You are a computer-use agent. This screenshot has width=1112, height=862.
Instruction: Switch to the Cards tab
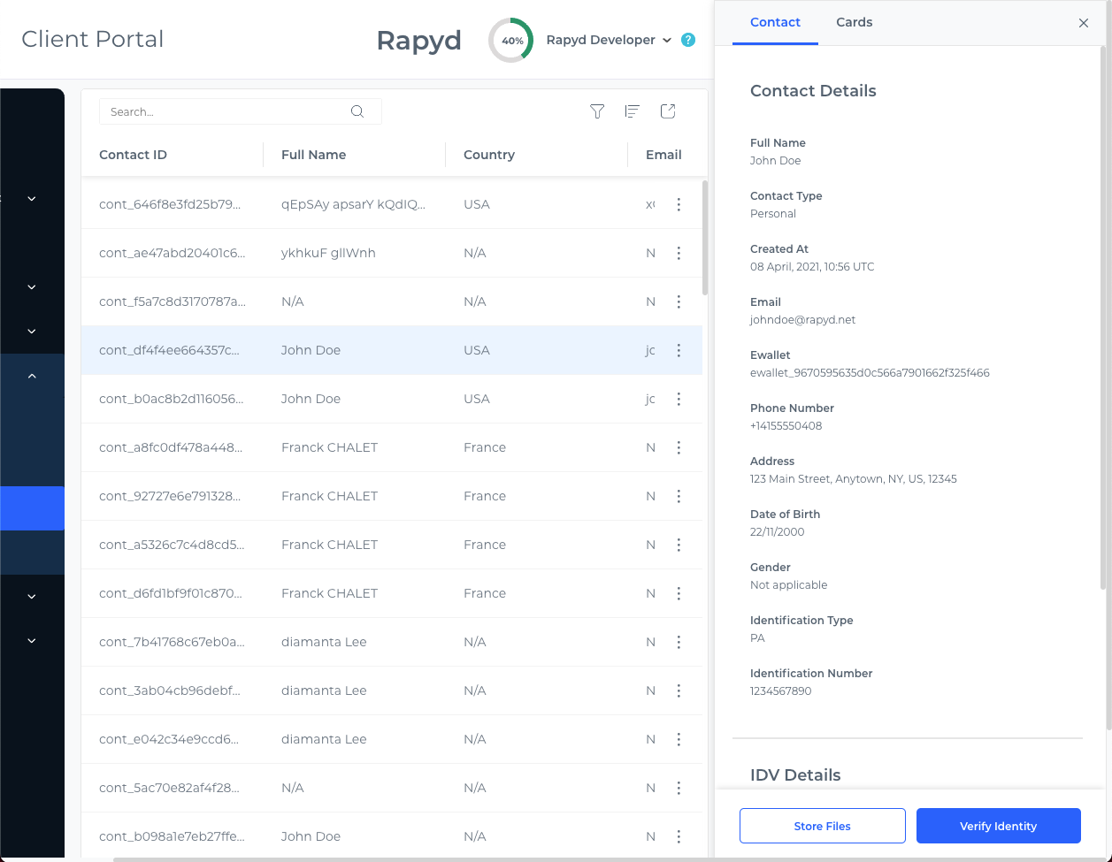click(x=855, y=22)
